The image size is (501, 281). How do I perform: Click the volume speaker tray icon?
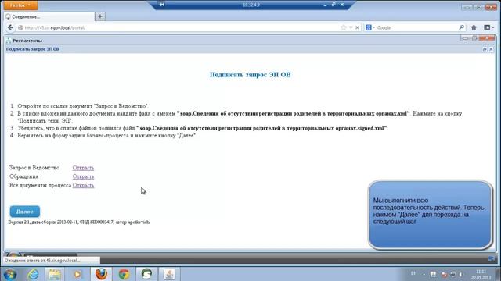(x=461, y=274)
